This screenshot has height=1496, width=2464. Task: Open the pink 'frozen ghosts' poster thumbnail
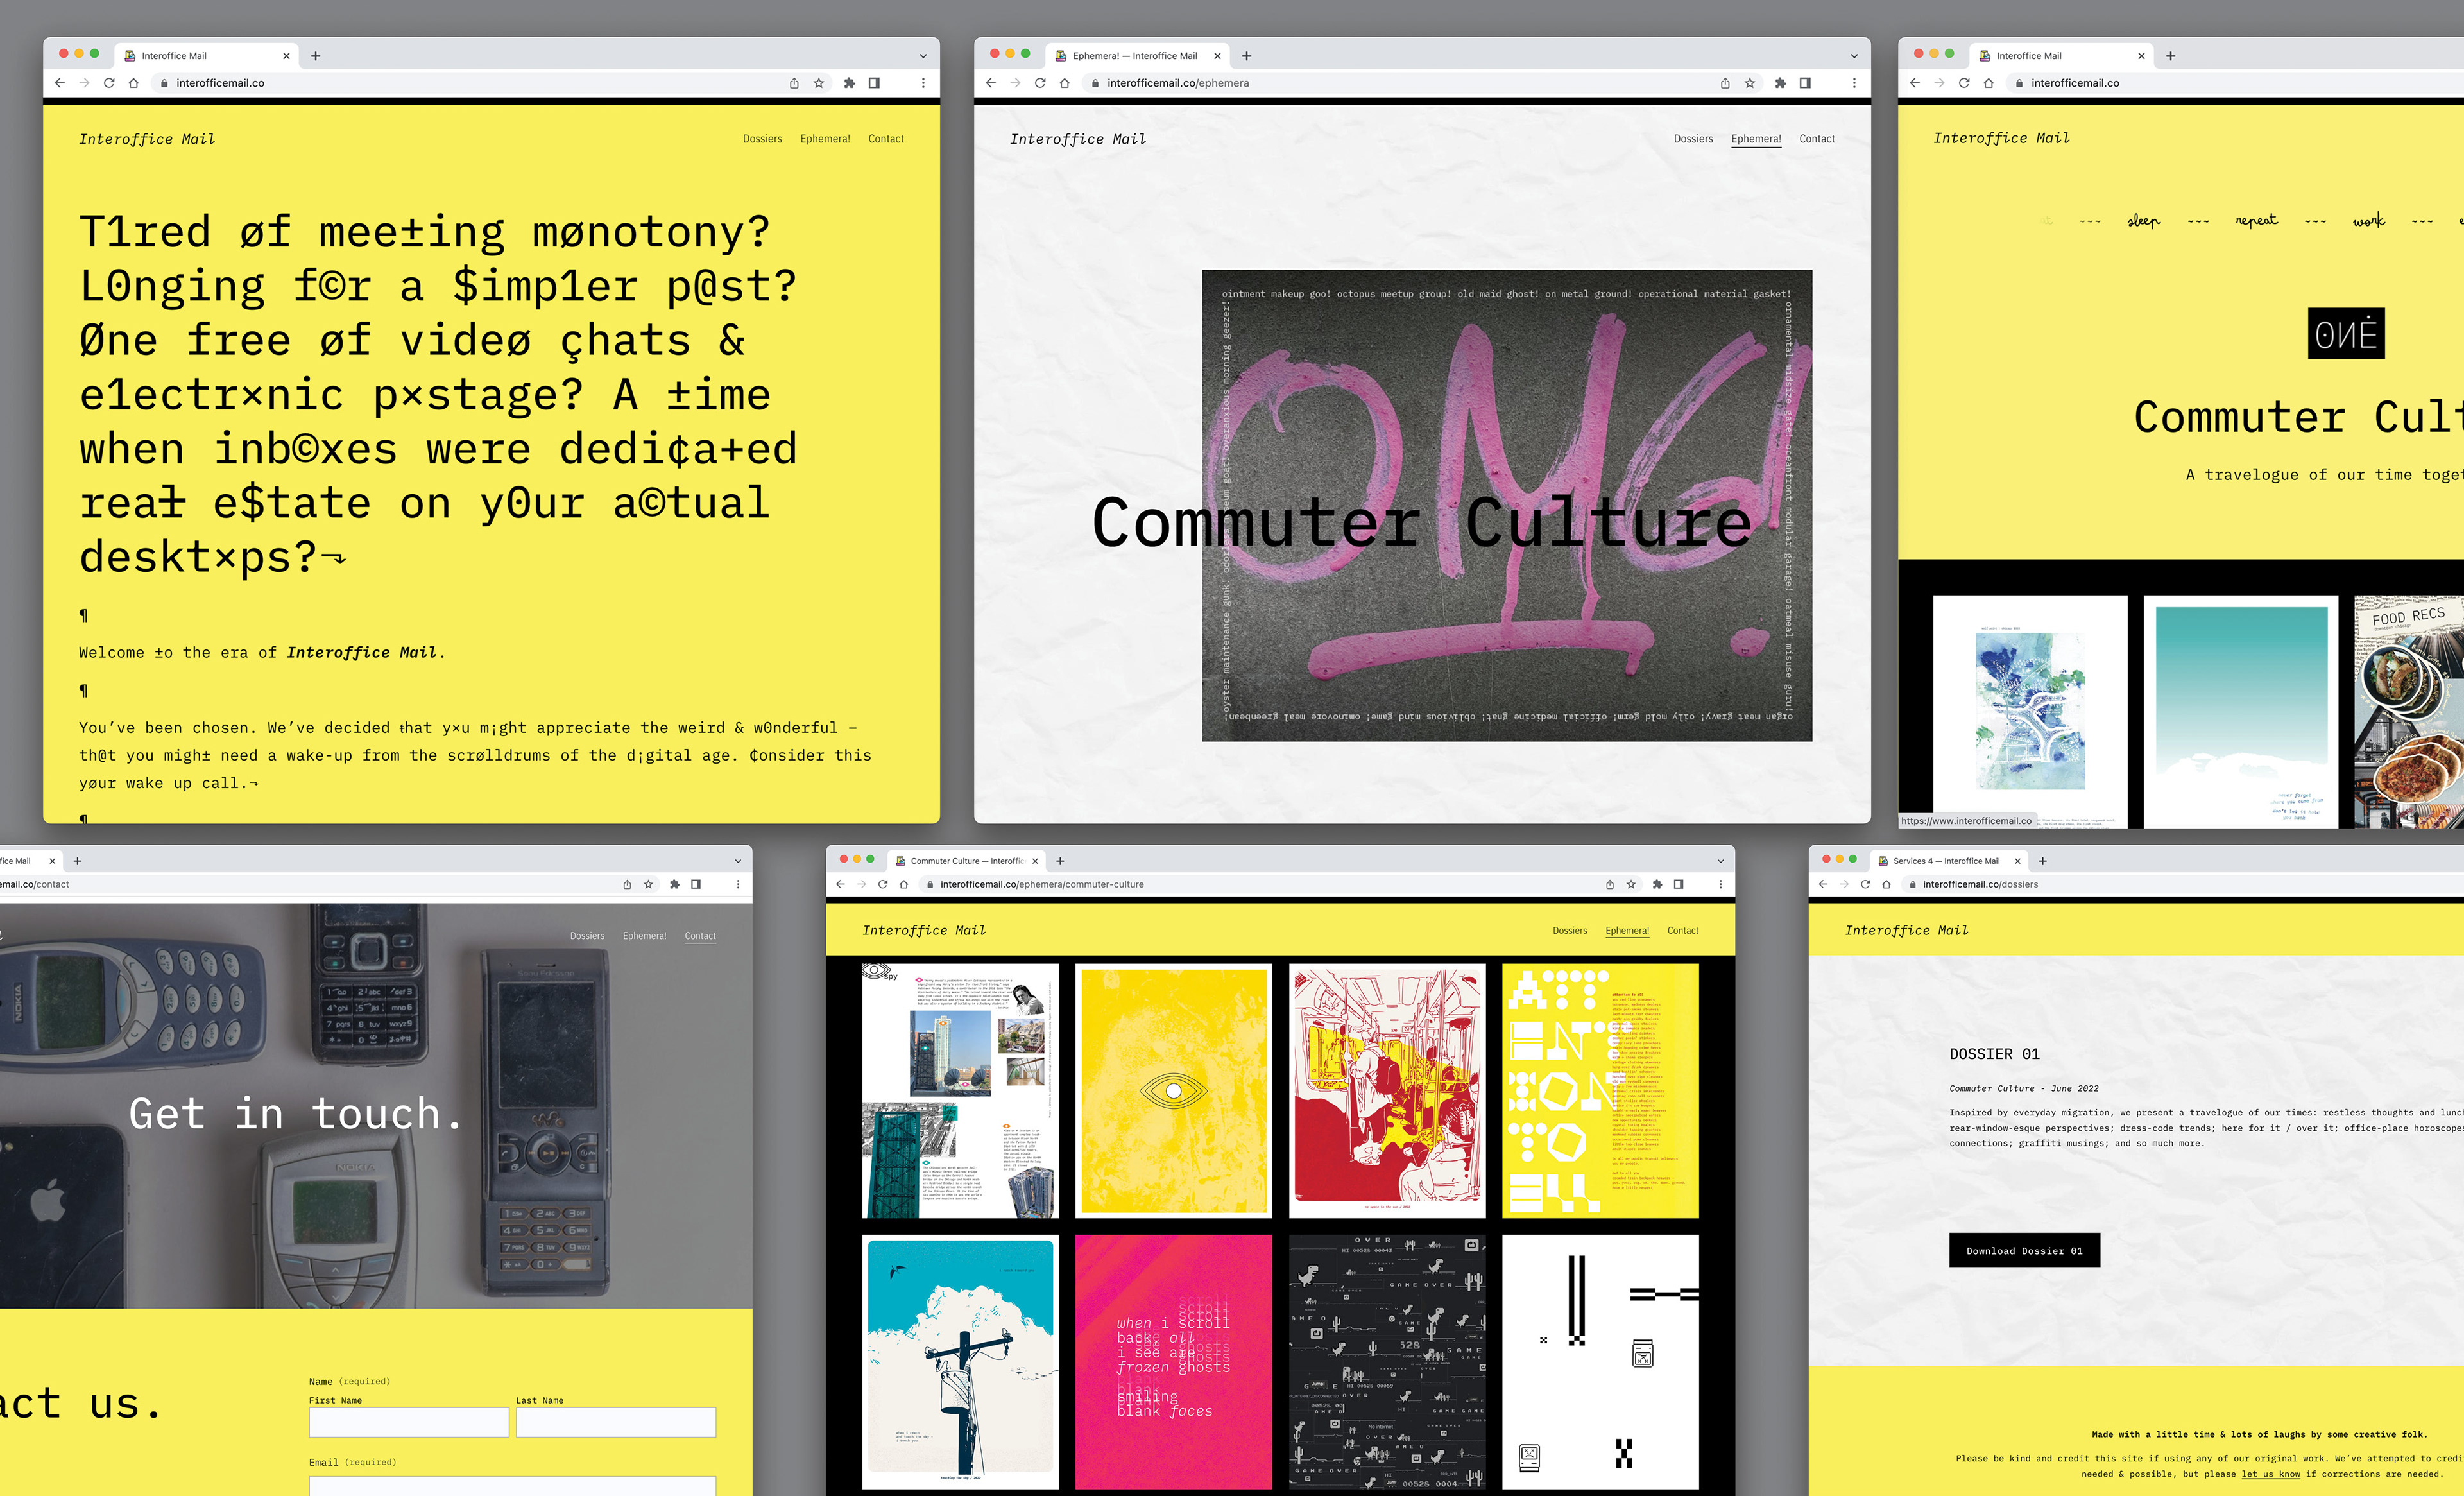click(x=1173, y=1361)
